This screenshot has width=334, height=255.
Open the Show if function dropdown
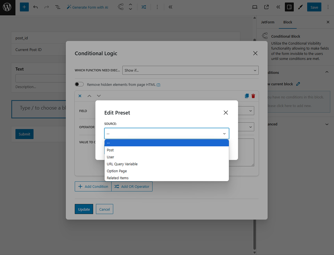[190, 70]
